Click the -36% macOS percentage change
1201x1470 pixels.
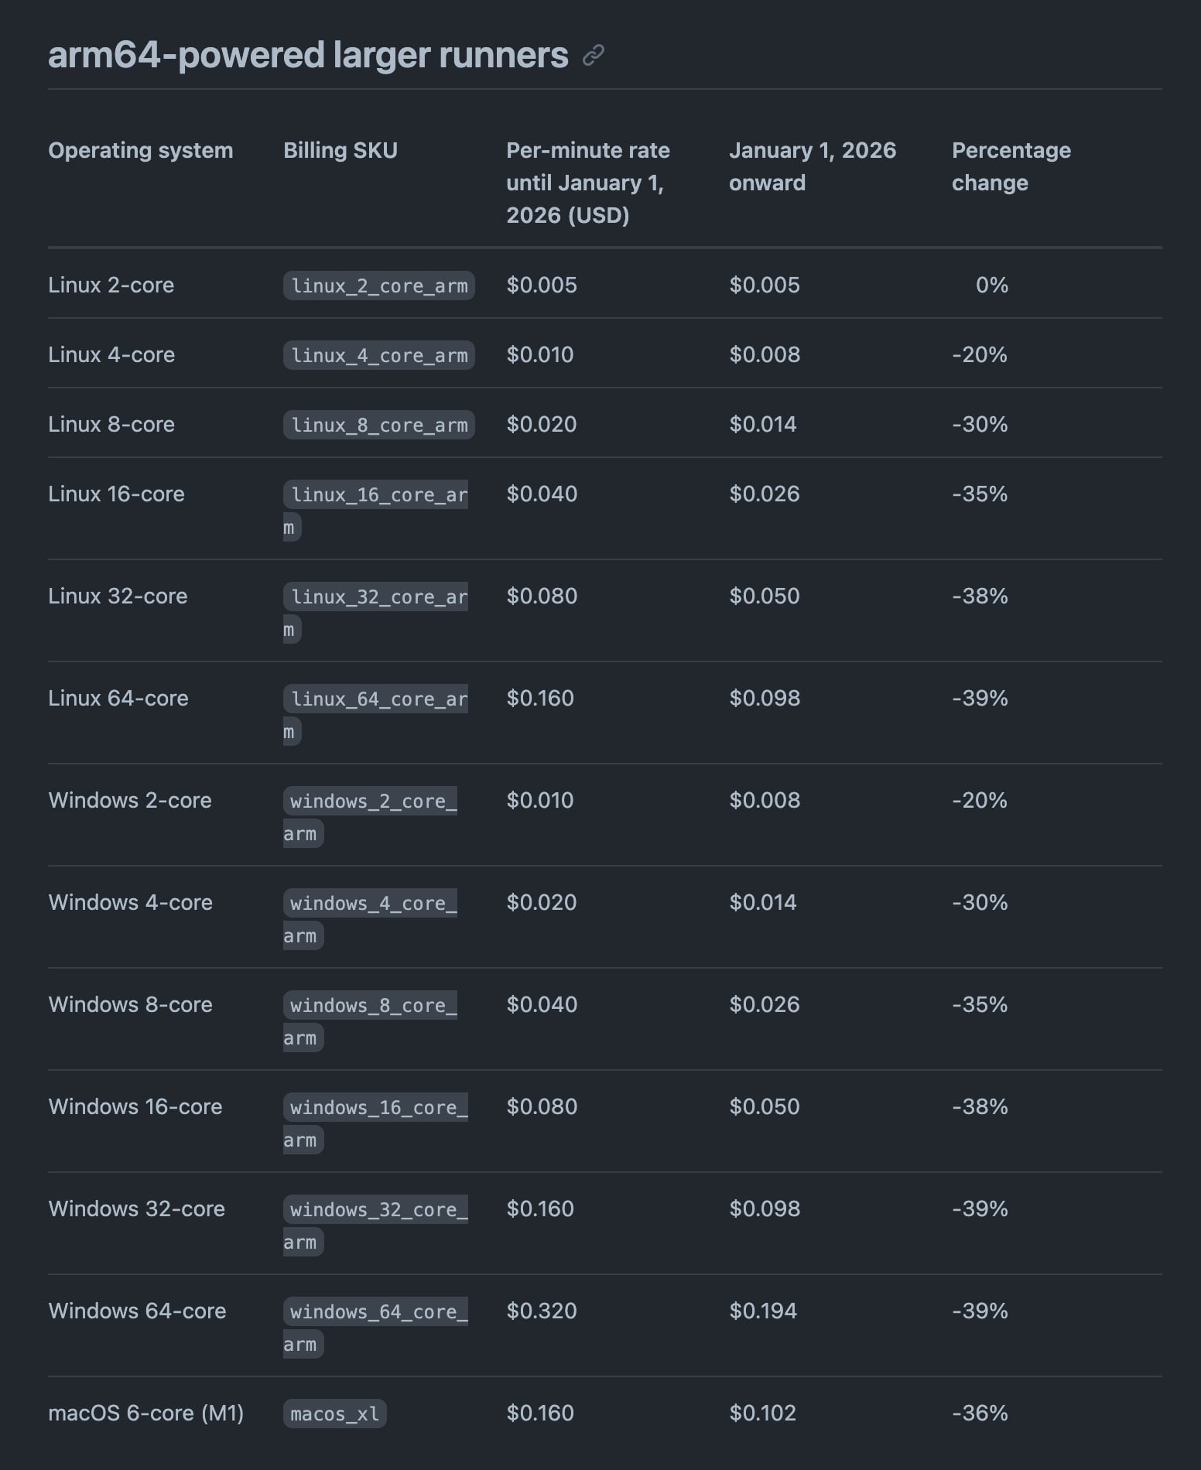980,1413
